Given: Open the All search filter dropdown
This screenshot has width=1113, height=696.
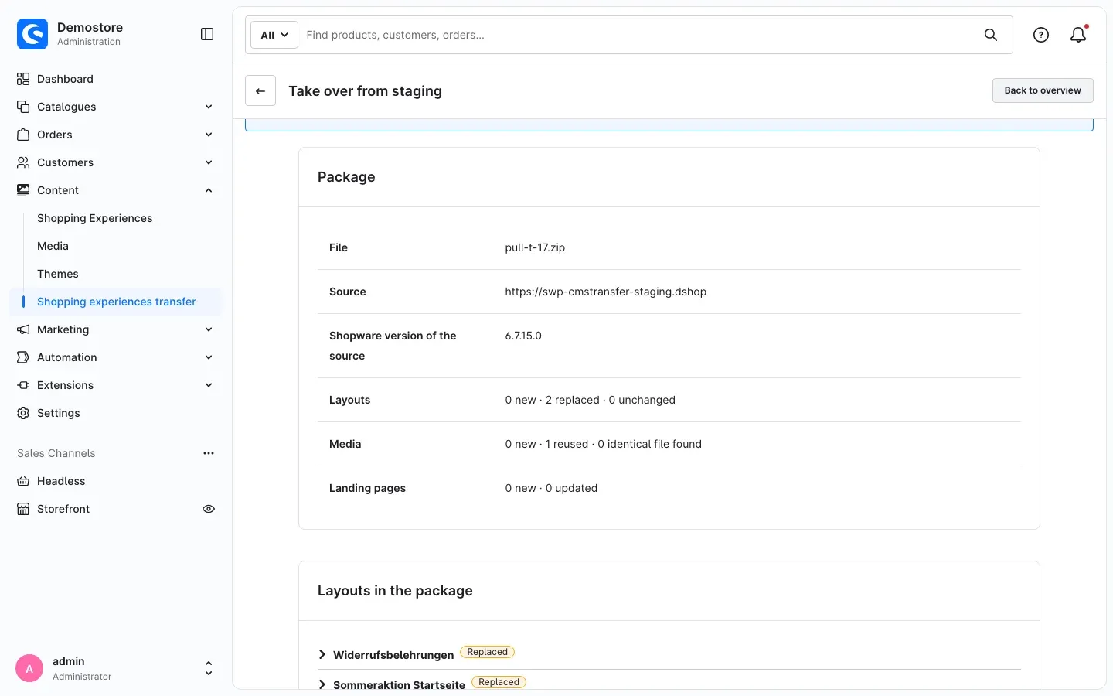Looking at the screenshot, I should coord(274,35).
